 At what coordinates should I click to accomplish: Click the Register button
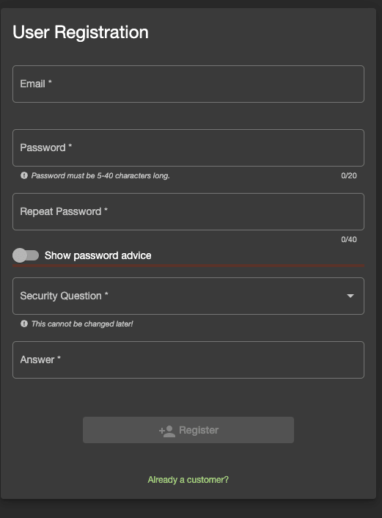[188, 430]
